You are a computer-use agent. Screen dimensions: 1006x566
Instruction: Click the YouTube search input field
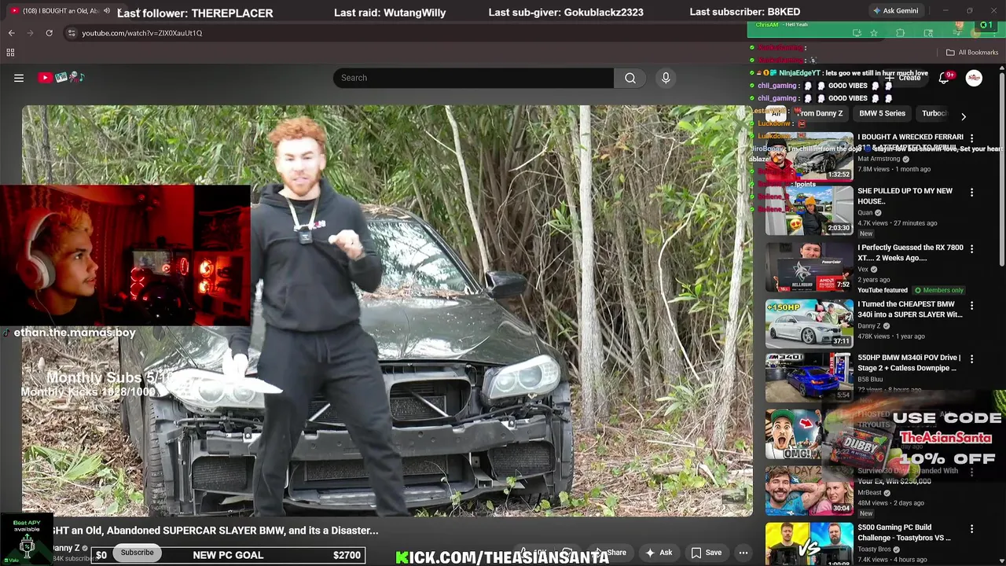[x=473, y=78]
